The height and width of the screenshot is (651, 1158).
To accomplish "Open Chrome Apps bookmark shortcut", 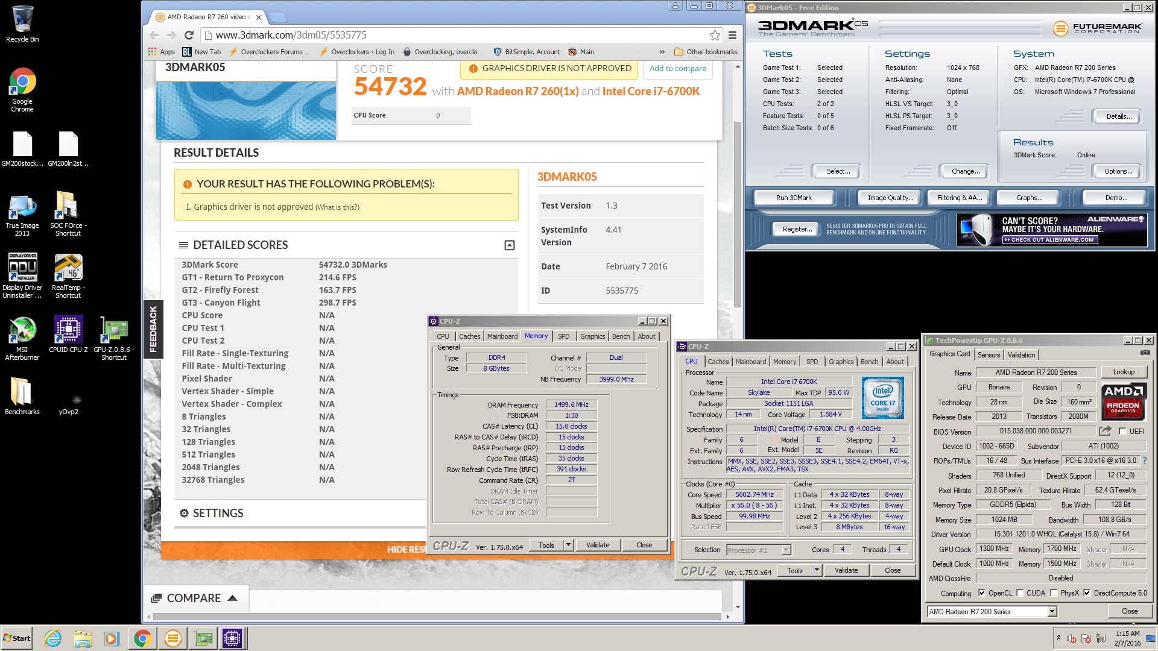I will pos(161,52).
